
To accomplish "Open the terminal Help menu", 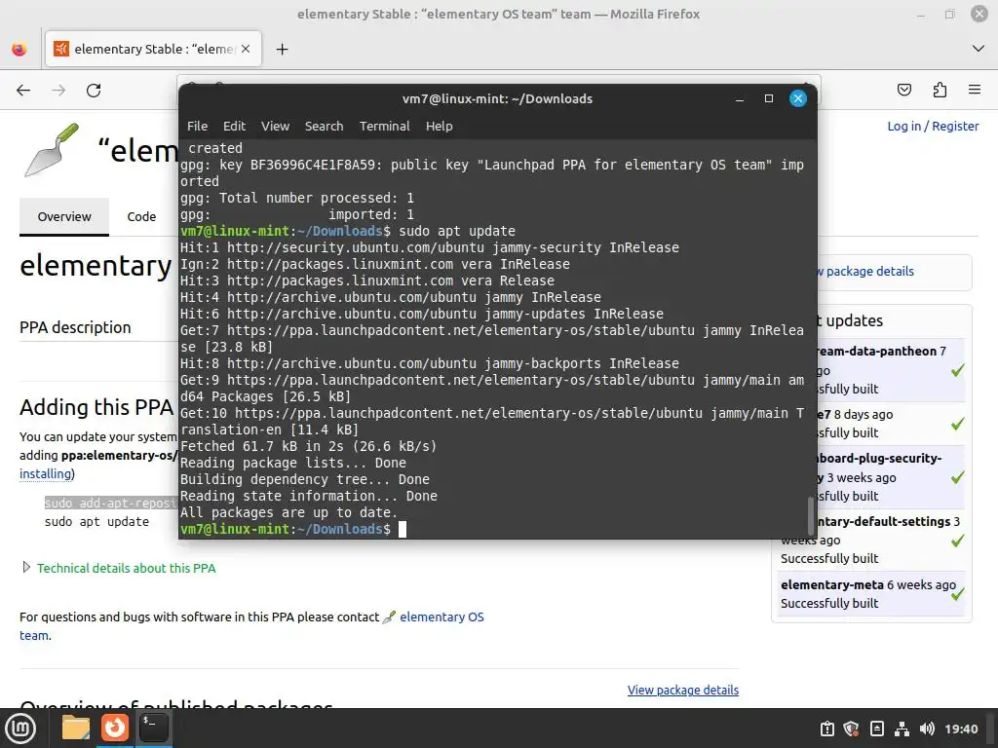I will (x=440, y=126).
